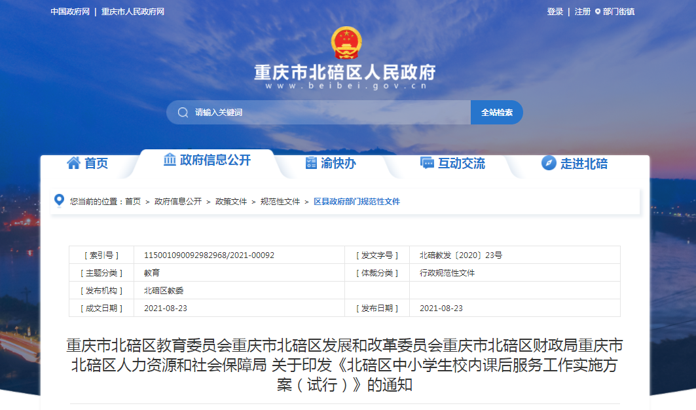Click the search magnifier icon
The image size is (696, 410).
pyautogui.click(x=183, y=113)
